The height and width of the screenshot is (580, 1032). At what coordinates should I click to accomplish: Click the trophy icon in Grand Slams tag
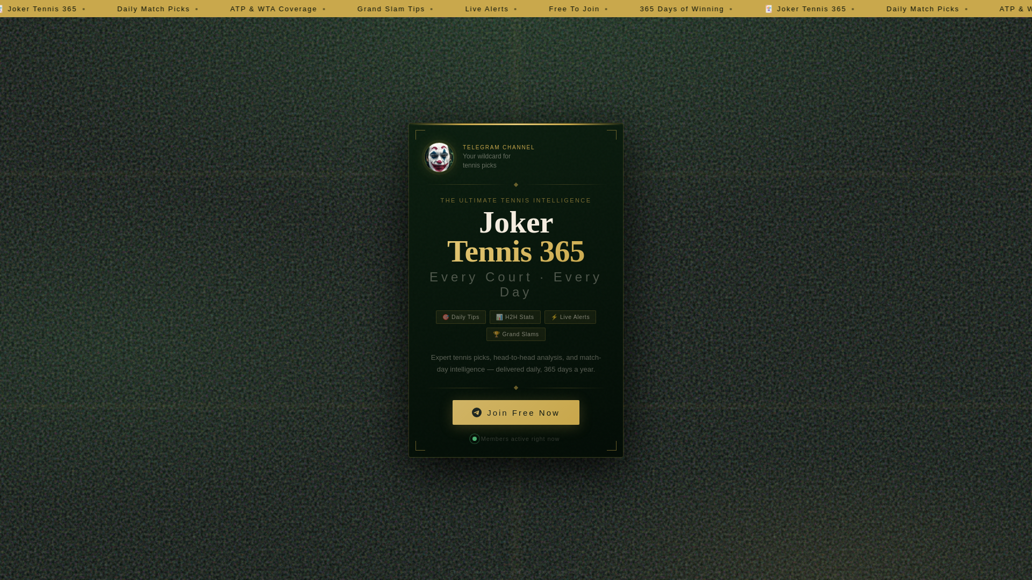497,334
